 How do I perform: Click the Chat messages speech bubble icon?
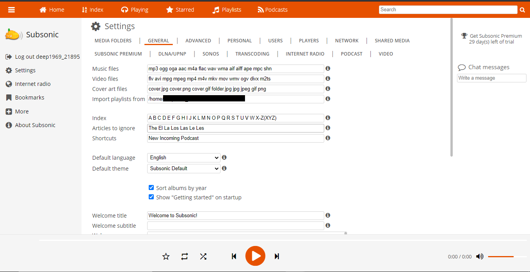click(462, 67)
